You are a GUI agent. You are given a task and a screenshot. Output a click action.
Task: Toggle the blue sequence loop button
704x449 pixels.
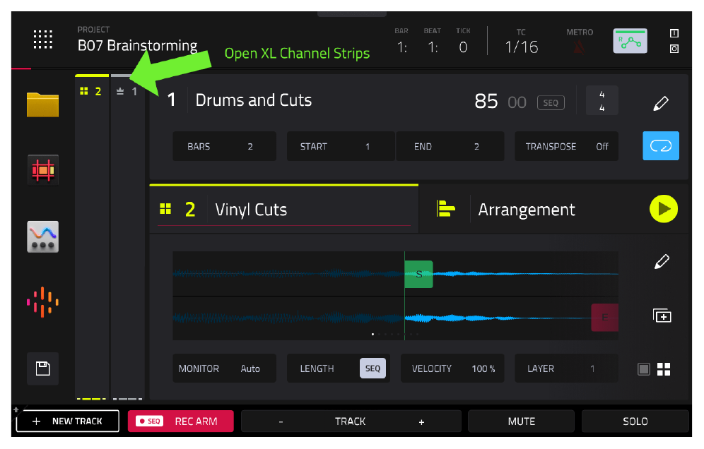660,145
